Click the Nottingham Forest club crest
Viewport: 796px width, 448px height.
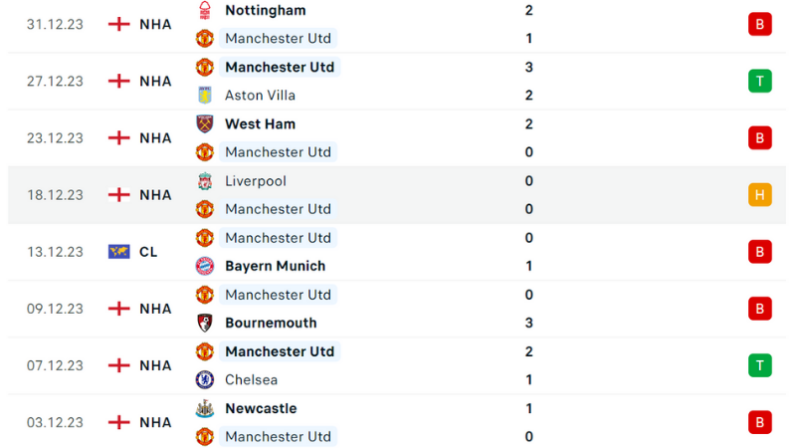coord(205,10)
